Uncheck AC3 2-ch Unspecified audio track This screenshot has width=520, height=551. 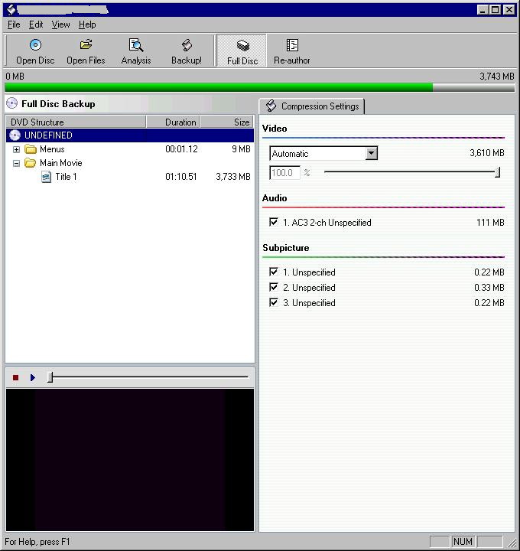(x=274, y=222)
